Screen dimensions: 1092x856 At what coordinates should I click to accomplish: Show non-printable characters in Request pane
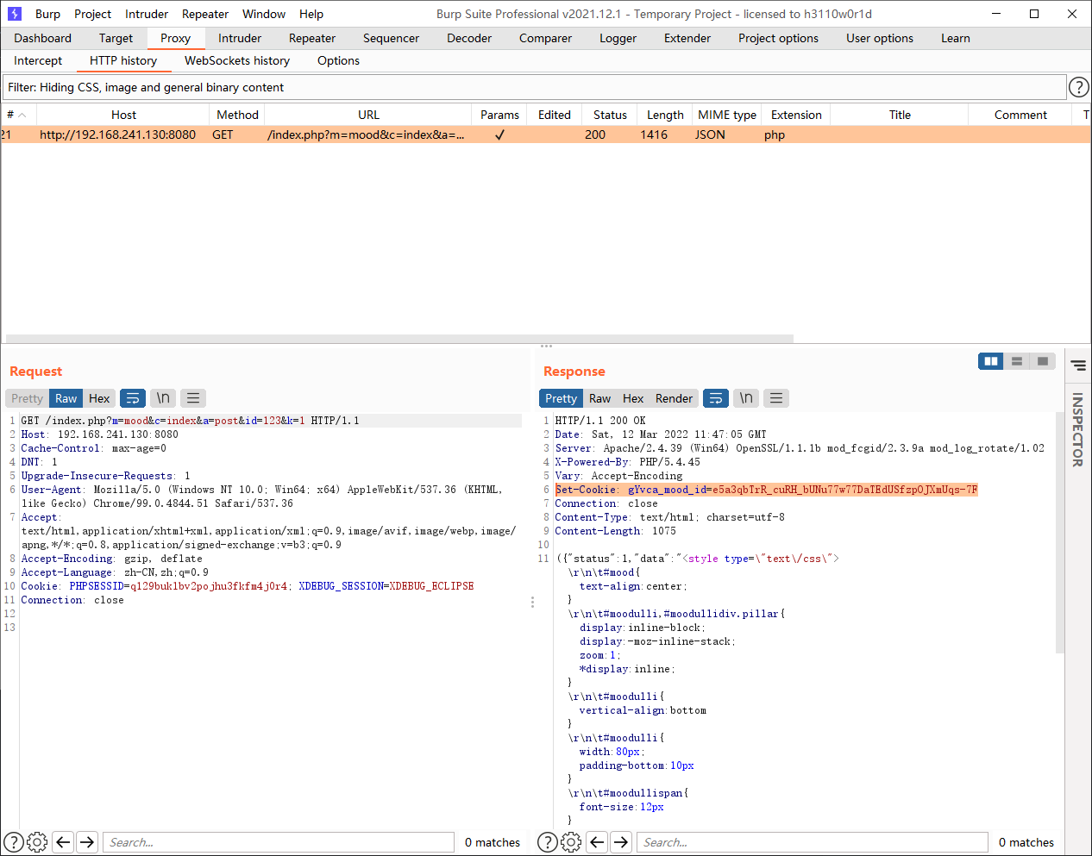tap(163, 398)
